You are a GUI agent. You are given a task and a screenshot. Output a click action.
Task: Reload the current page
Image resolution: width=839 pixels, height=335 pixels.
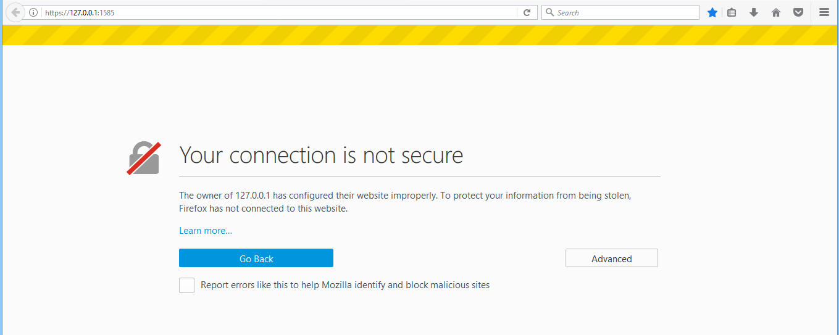click(527, 12)
